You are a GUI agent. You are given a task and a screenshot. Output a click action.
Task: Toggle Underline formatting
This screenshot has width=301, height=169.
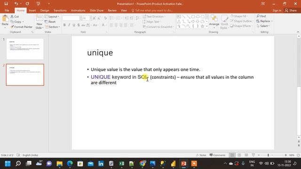pyautogui.click(x=74, y=25)
